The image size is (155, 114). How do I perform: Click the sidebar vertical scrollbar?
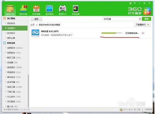pos(28,91)
